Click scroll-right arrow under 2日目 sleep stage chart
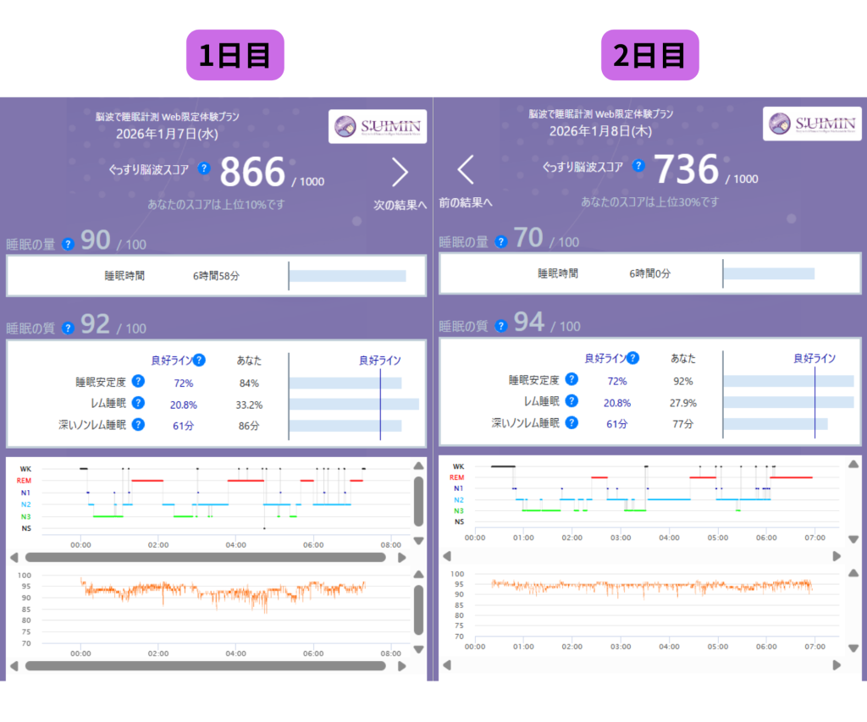Image resolution: width=867 pixels, height=722 pixels. 837,556
